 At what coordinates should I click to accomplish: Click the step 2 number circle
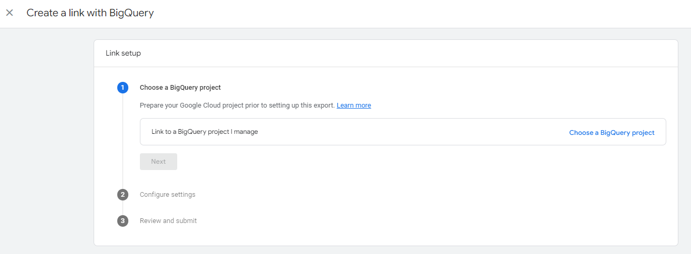coord(123,195)
